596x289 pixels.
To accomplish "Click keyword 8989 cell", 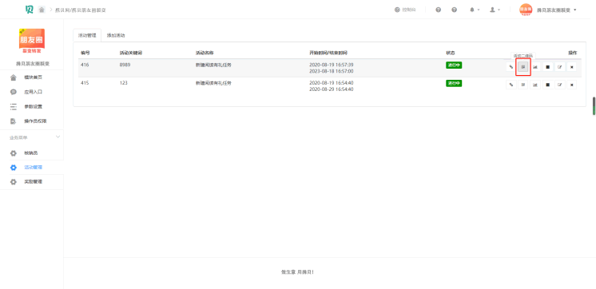I will coord(125,65).
